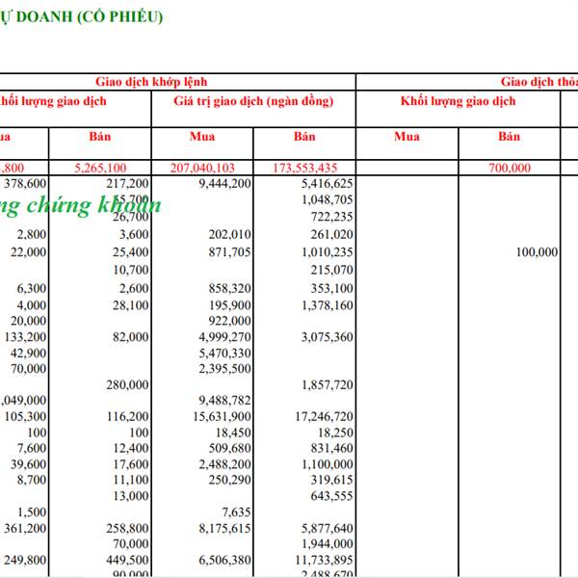
Task: Select cell 261,020
Action: tap(331, 234)
